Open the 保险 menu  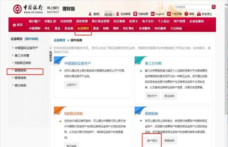[x=106, y=28]
